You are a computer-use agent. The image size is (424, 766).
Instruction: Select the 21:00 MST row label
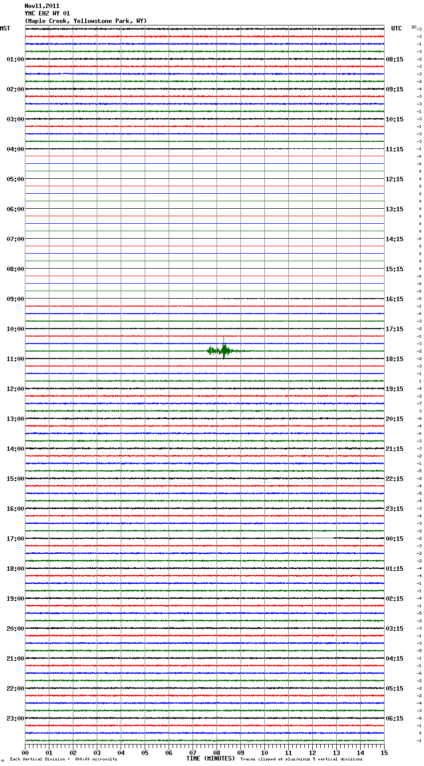pos(15,659)
